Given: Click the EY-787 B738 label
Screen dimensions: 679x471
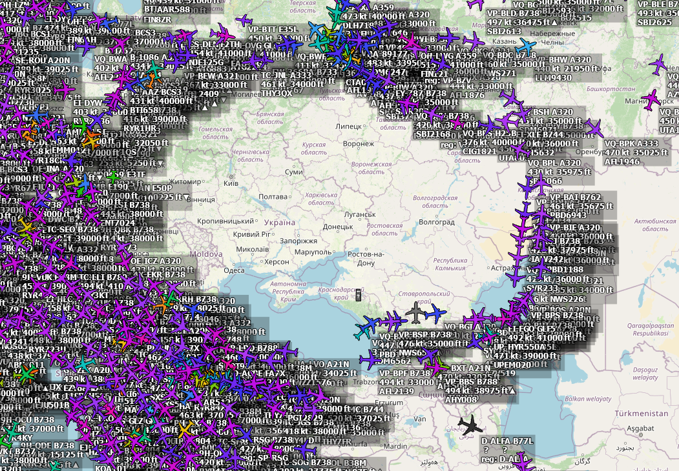Looking at the screenshot, I should pyautogui.click(x=421, y=94).
